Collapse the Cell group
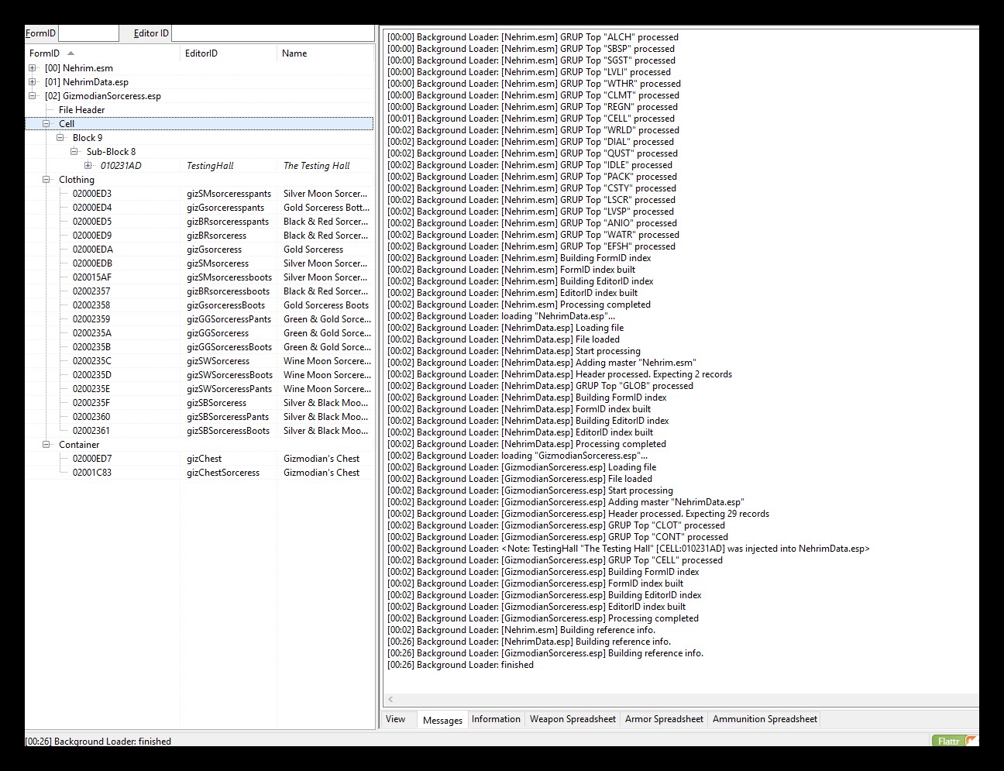This screenshot has height=771, width=1004. [x=46, y=124]
